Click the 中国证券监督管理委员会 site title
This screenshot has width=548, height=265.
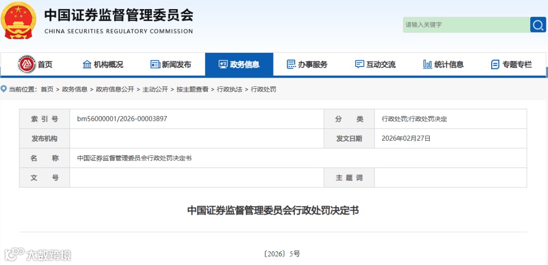(119, 15)
